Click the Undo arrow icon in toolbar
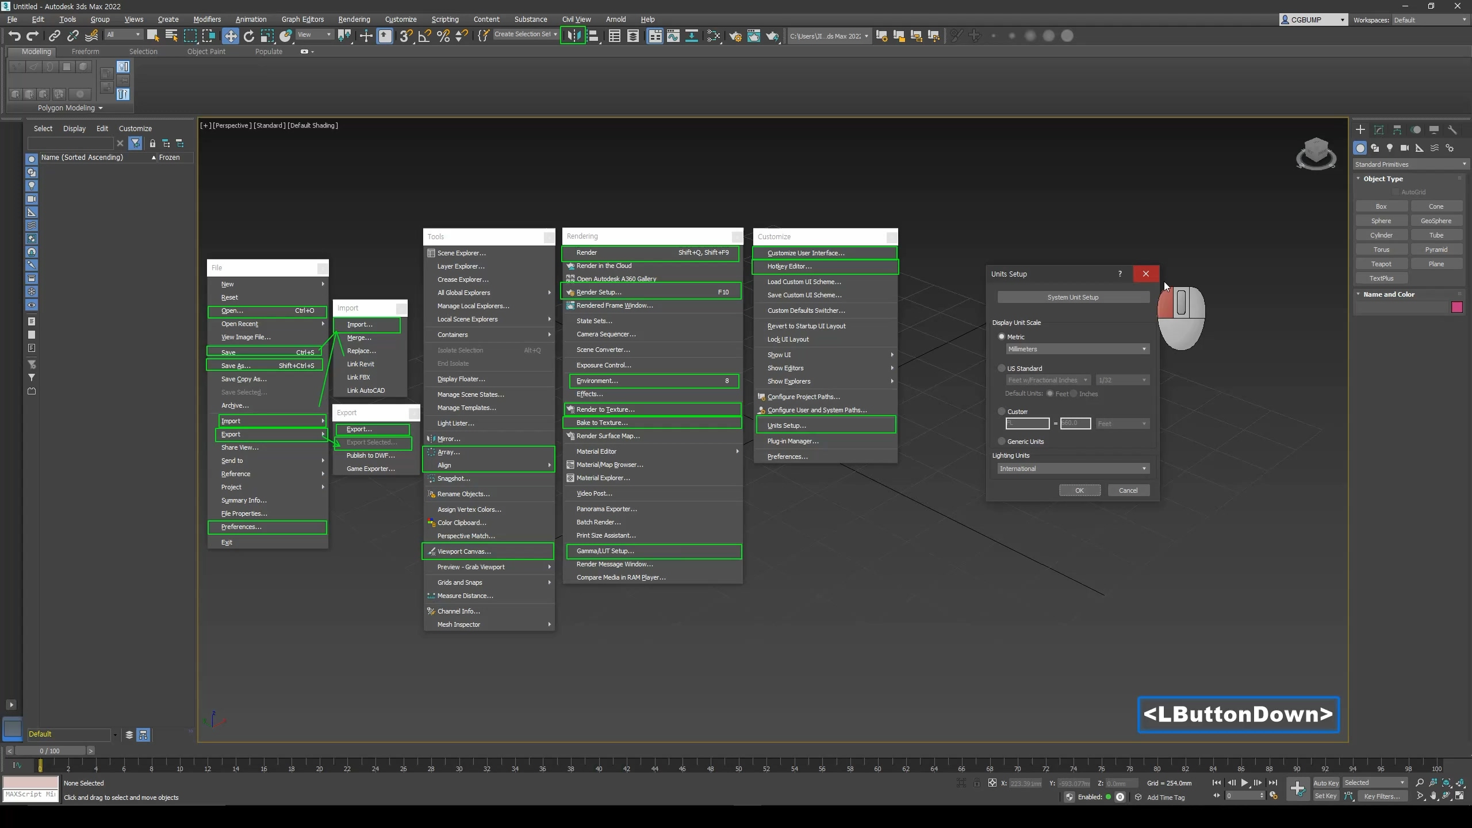Image resolution: width=1472 pixels, height=828 pixels. (14, 36)
